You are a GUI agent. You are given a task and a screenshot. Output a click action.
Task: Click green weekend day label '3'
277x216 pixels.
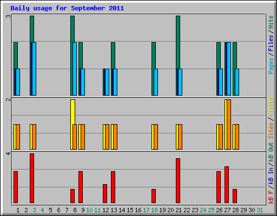34,210
